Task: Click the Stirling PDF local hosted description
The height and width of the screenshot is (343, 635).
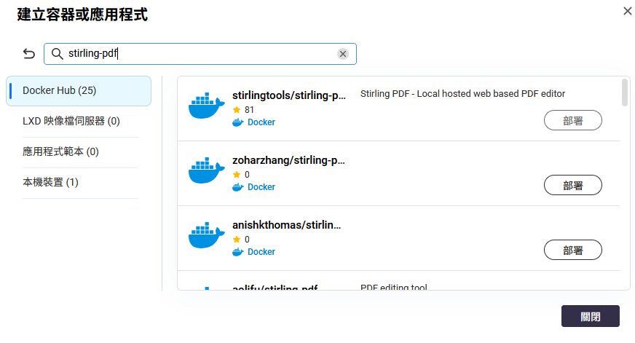Action: coord(462,94)
